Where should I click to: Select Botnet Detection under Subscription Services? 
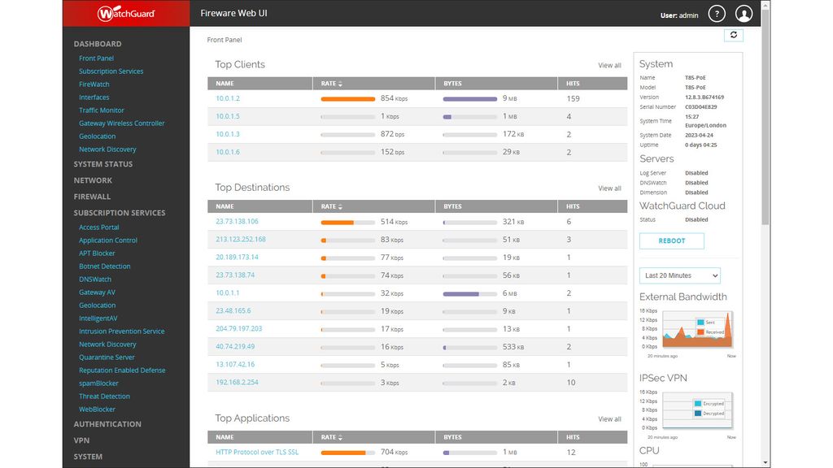[x=104, y=266]
